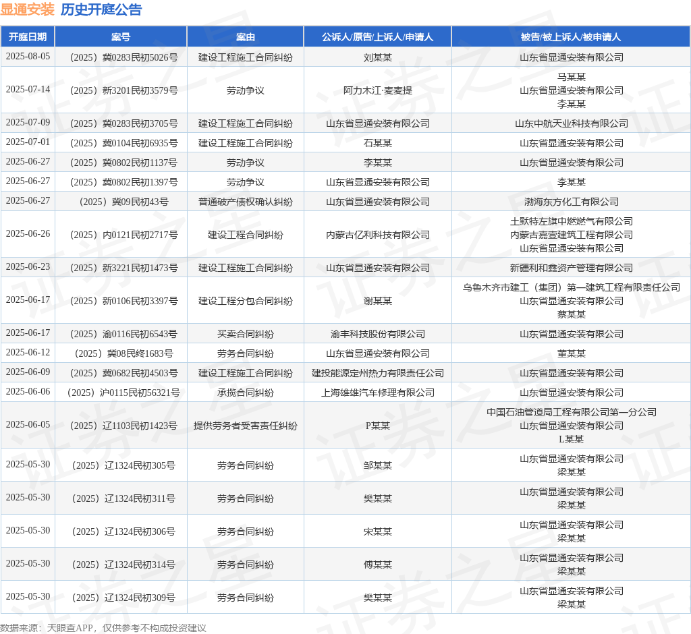Click the 公诉人/原告/上诉人/申请人 column header
Image resolution: width=691 pixels, height=634 pixels.
pos(378,37)
